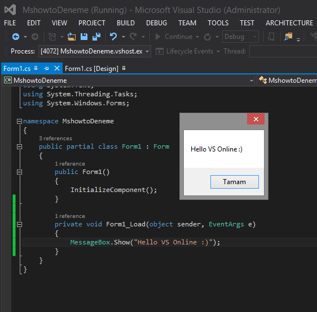Collapse the namespace MshowtoDeneme block
This screenshot has height=312, width=317.
tap(19, 121)
